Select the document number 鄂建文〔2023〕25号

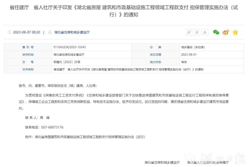(x=67, y=62)
